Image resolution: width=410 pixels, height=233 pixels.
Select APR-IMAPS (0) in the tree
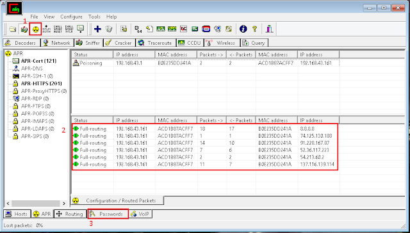[x=38, y=122]
